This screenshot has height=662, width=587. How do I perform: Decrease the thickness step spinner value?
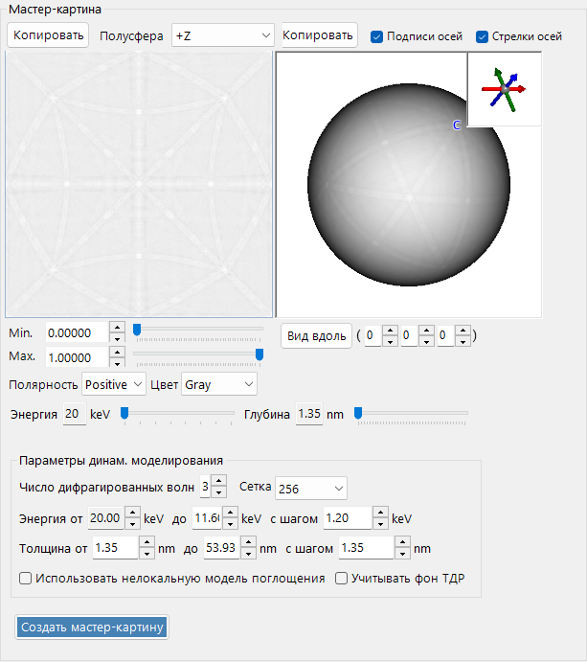(402, 554)
